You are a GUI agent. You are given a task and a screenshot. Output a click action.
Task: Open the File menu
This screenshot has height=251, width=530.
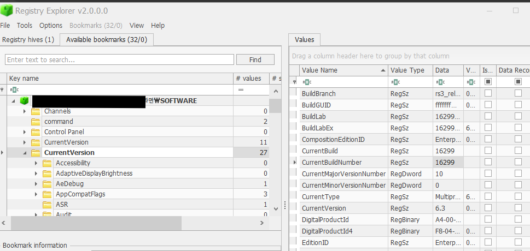pos(5,25)
